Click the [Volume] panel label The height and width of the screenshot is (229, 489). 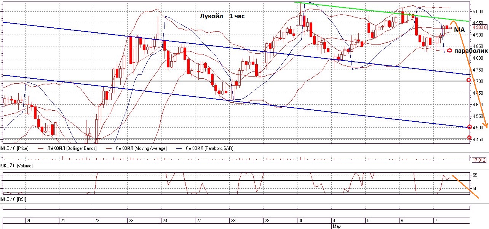16,166
